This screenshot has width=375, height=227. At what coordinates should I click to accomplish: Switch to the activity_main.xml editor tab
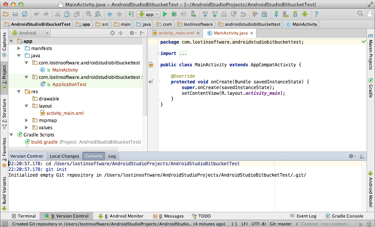176,33
